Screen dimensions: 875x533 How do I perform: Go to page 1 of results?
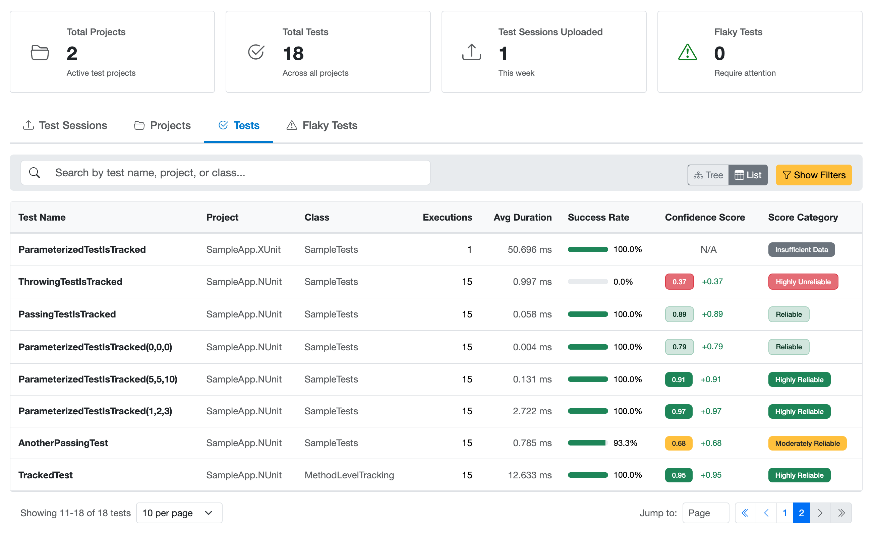coord(784,513)
